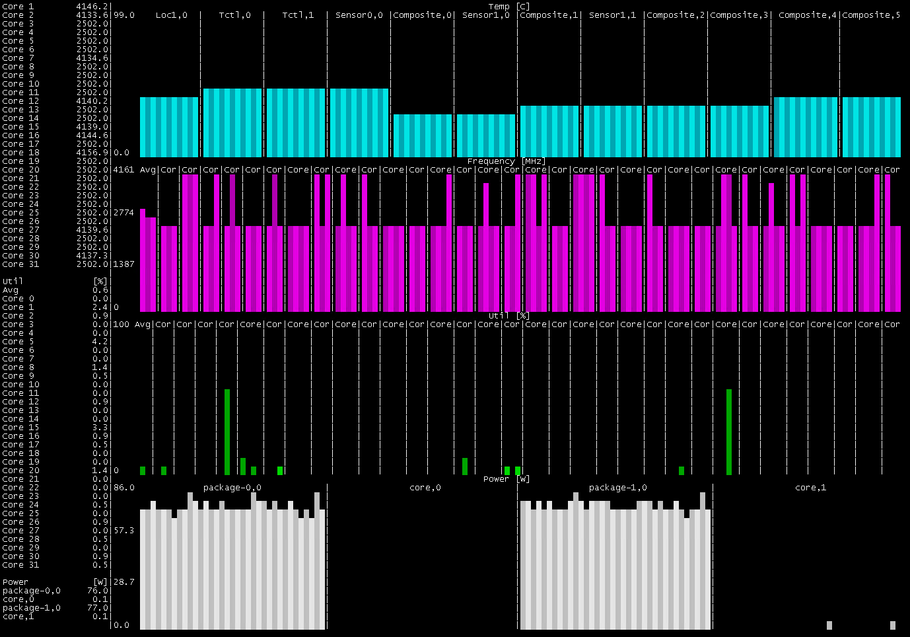
Task: Click the Tctl,0 temperature bar graph
Action: click(232, 122)
